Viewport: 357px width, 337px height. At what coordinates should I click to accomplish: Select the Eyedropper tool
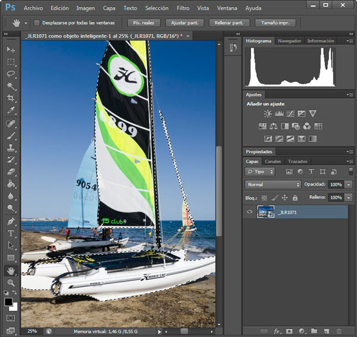[x=11, y=110]
